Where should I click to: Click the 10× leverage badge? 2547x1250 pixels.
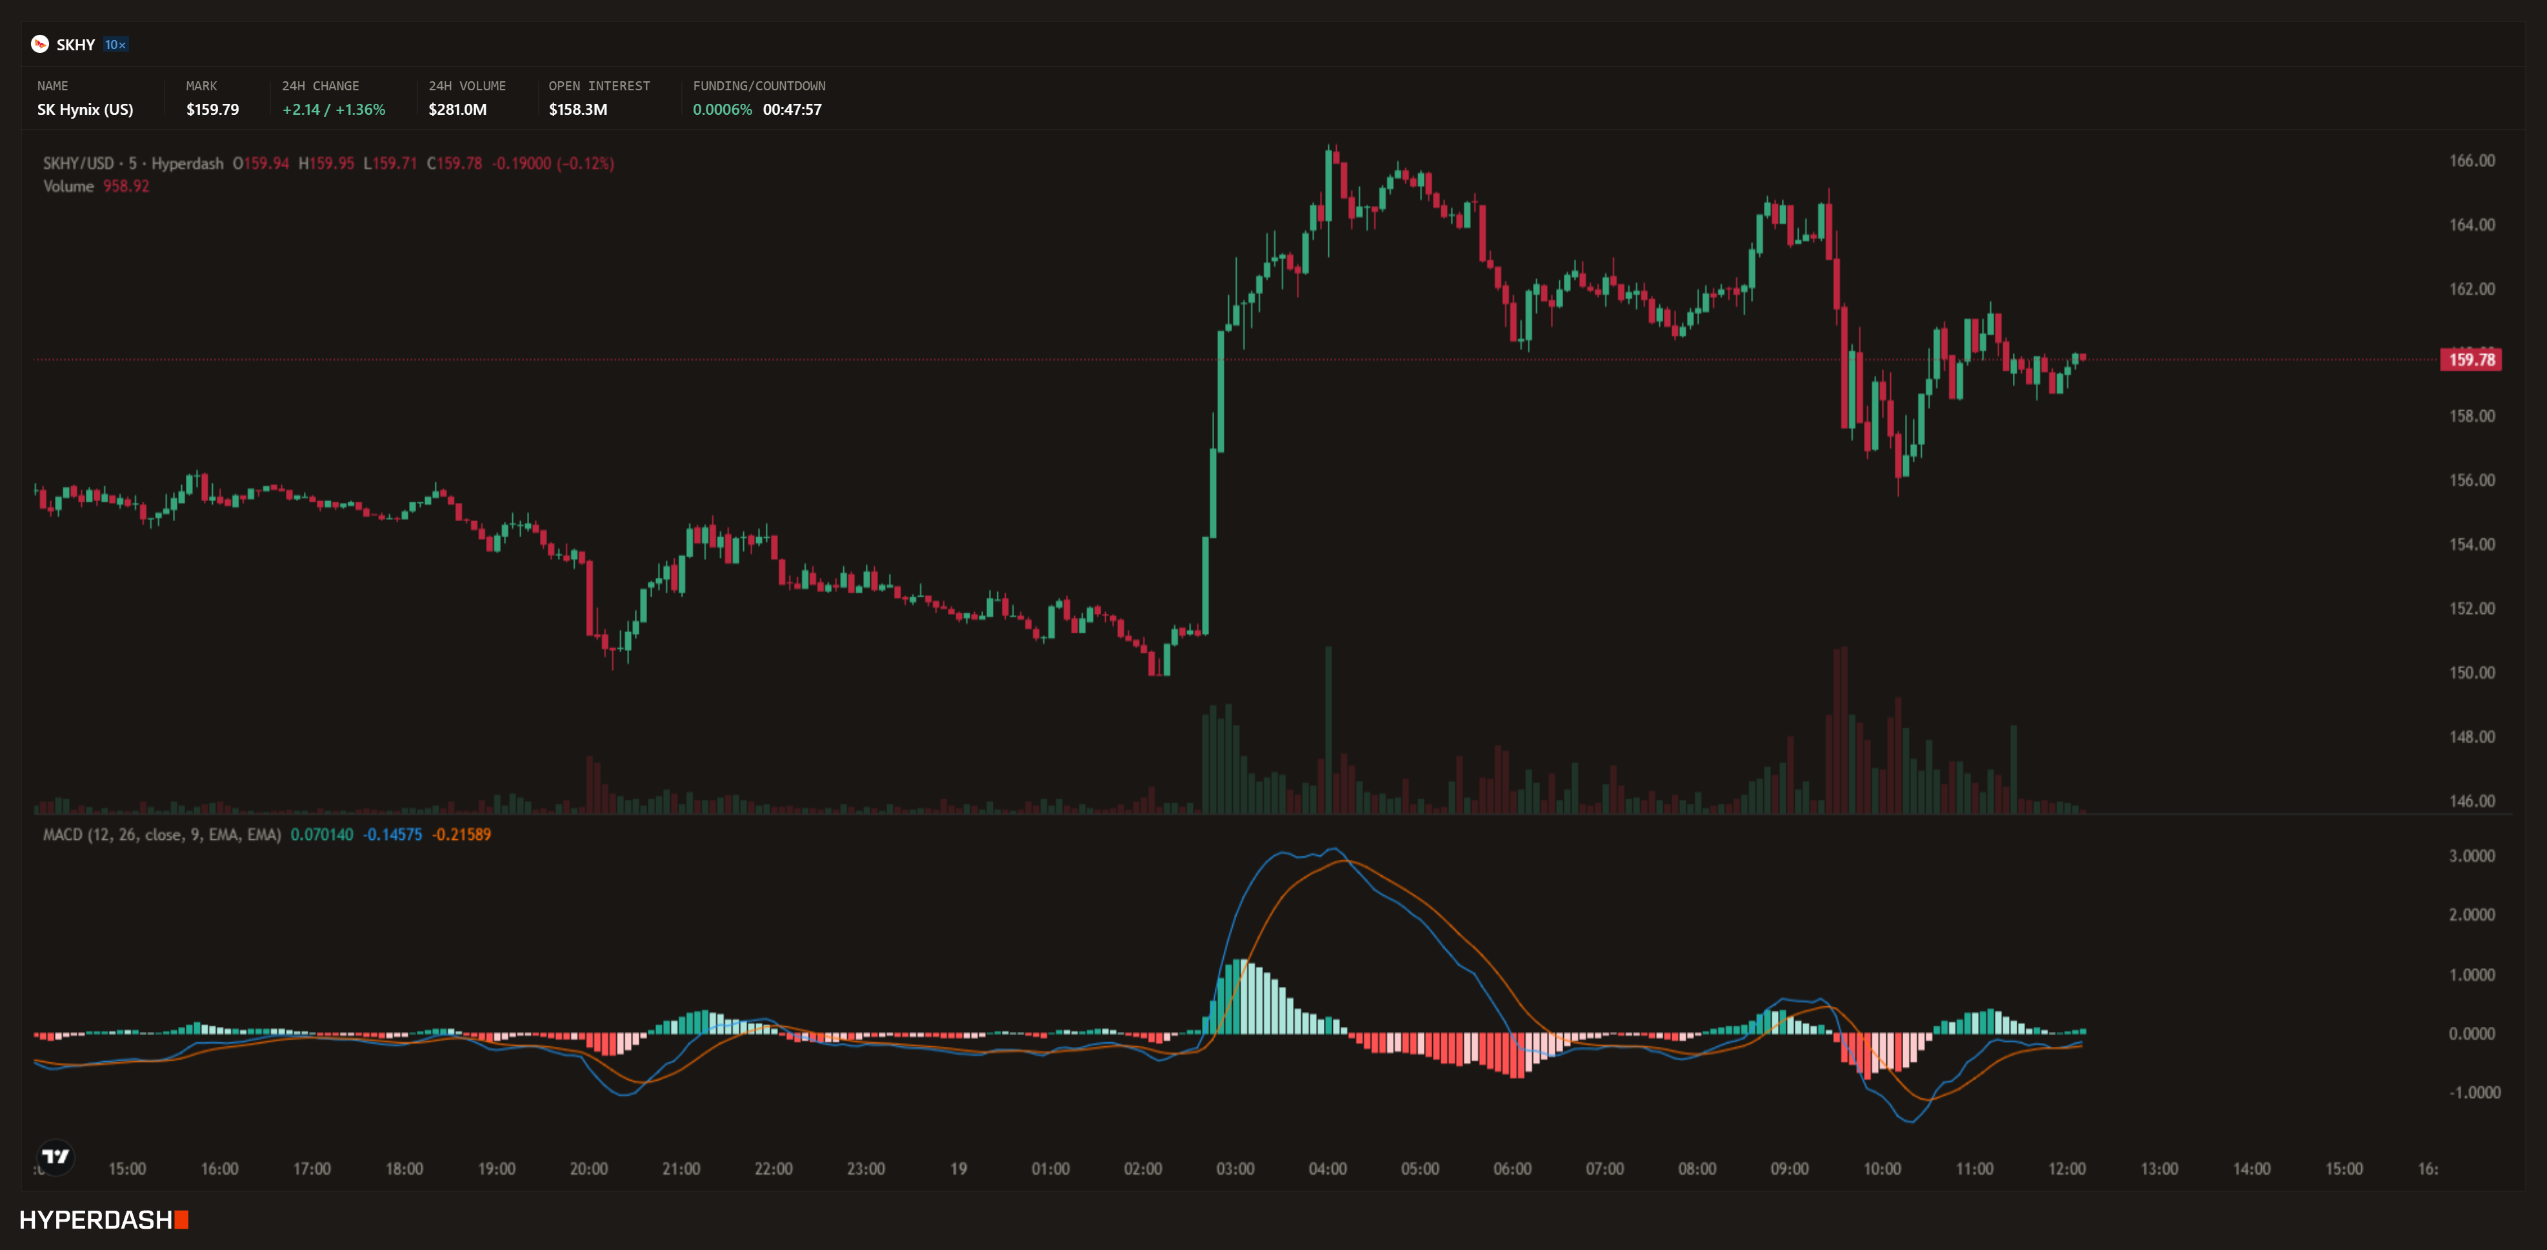coord(115,45)
